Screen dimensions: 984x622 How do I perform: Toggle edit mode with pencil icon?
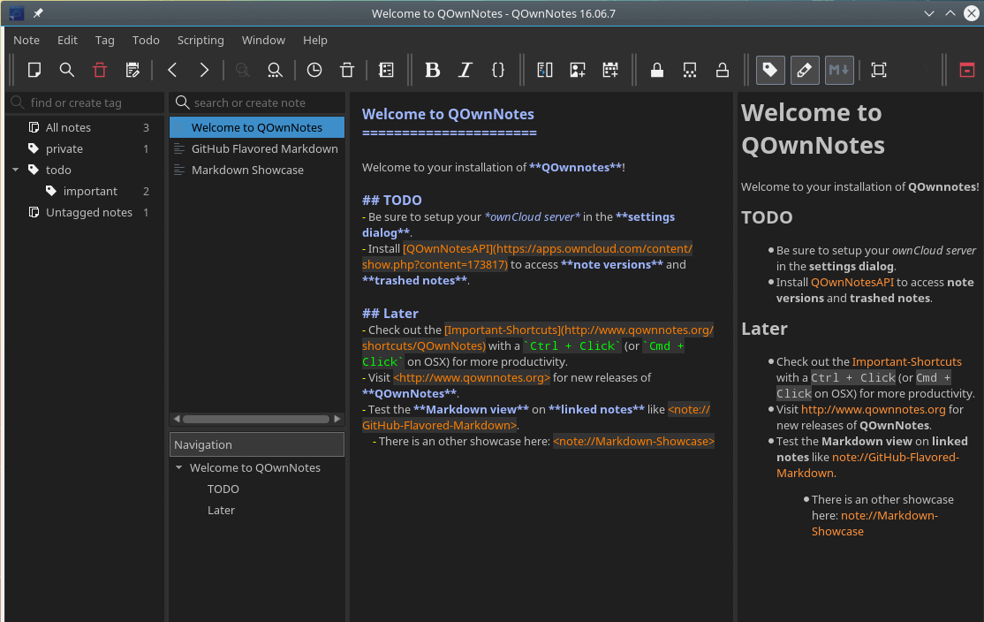[x=805, y=70]
